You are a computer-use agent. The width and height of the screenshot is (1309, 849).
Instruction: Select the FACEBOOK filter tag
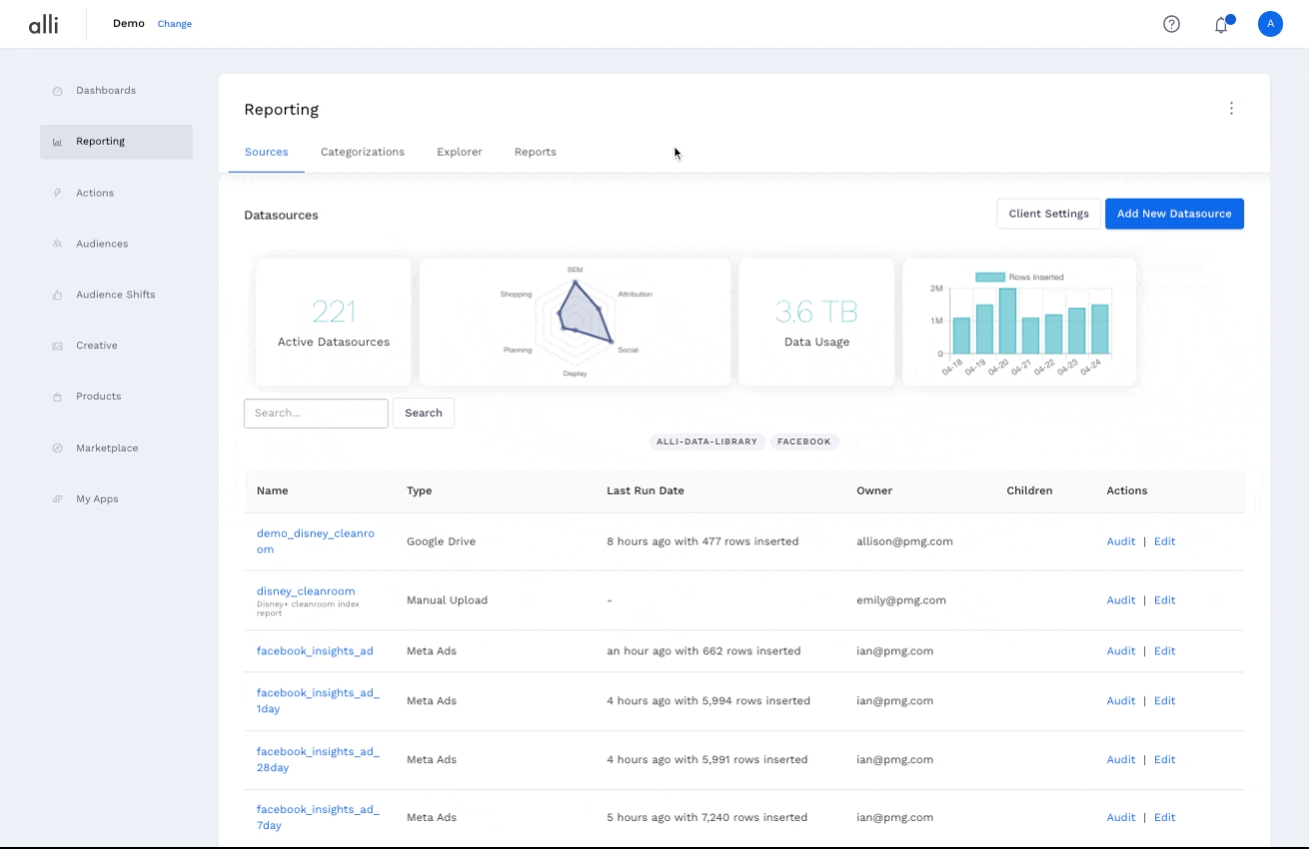(803, 441)
